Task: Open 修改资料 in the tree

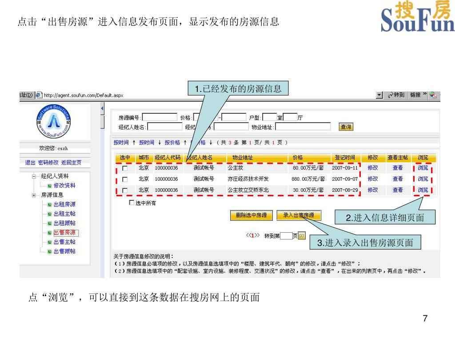Action: 64,186
